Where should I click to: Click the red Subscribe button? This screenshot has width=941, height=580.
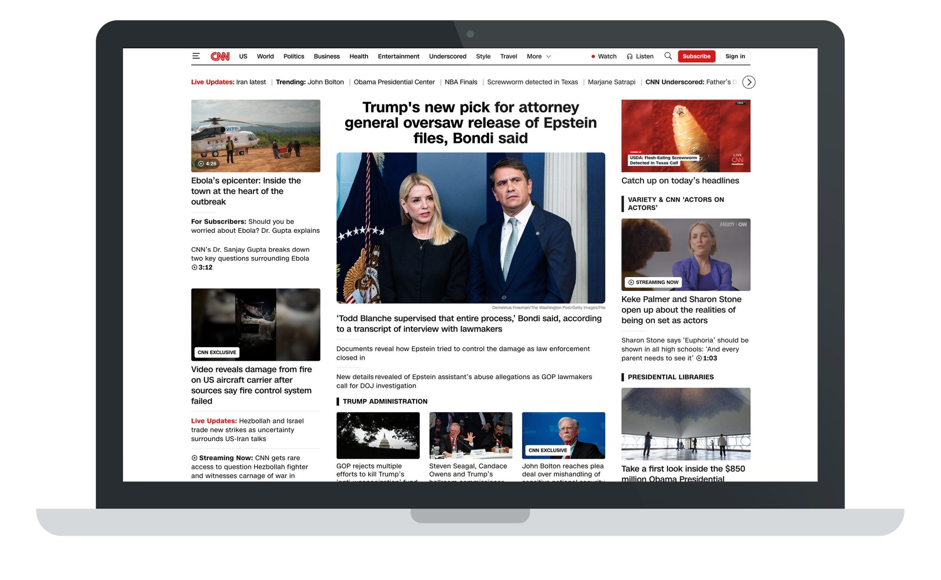(697, 56)
